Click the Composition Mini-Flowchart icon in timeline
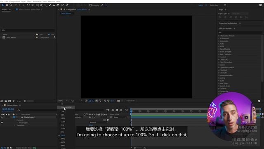Image resolution: width=264 pixels, height=149 pixels. [x=108, y=110]
